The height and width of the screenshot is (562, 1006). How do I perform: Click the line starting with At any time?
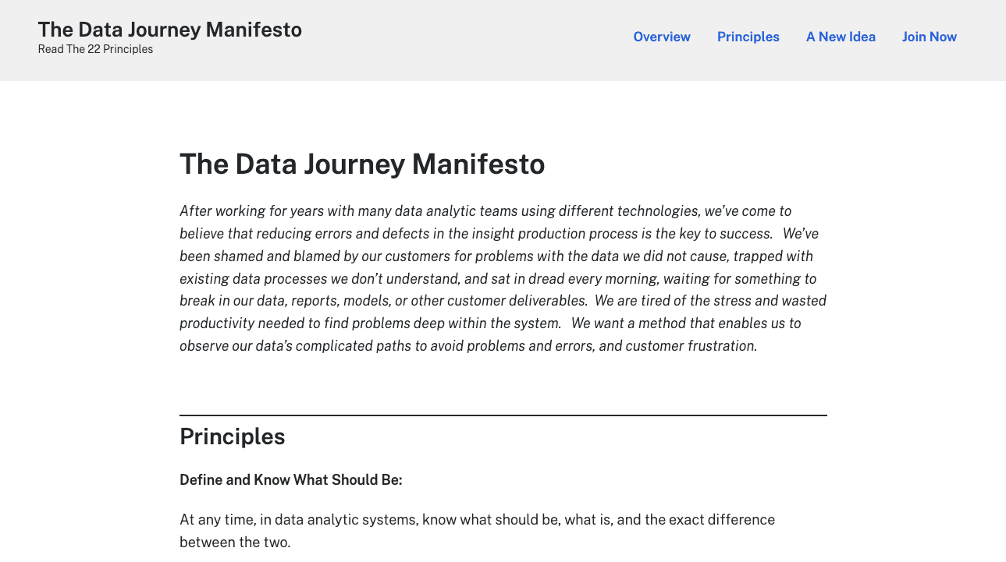[477, 519]
